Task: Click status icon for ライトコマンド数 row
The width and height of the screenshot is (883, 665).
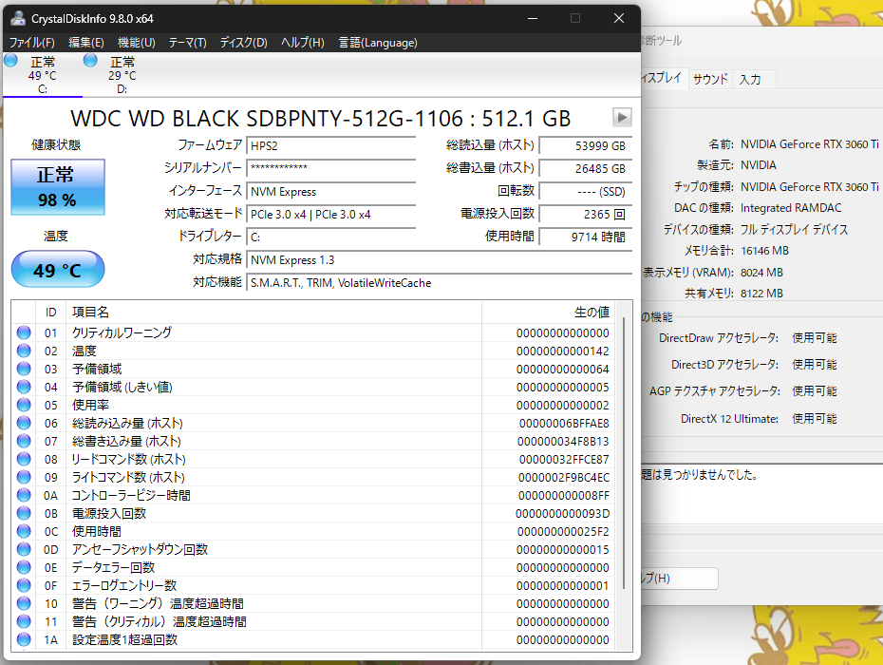Action: [24, 477]
